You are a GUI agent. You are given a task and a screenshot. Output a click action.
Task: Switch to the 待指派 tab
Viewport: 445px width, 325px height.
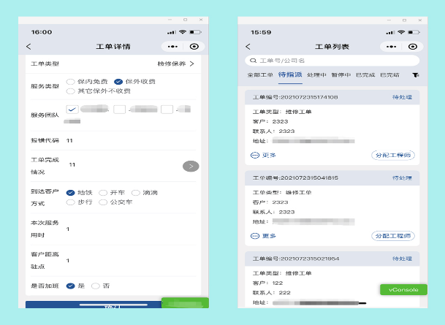point(290,74)
